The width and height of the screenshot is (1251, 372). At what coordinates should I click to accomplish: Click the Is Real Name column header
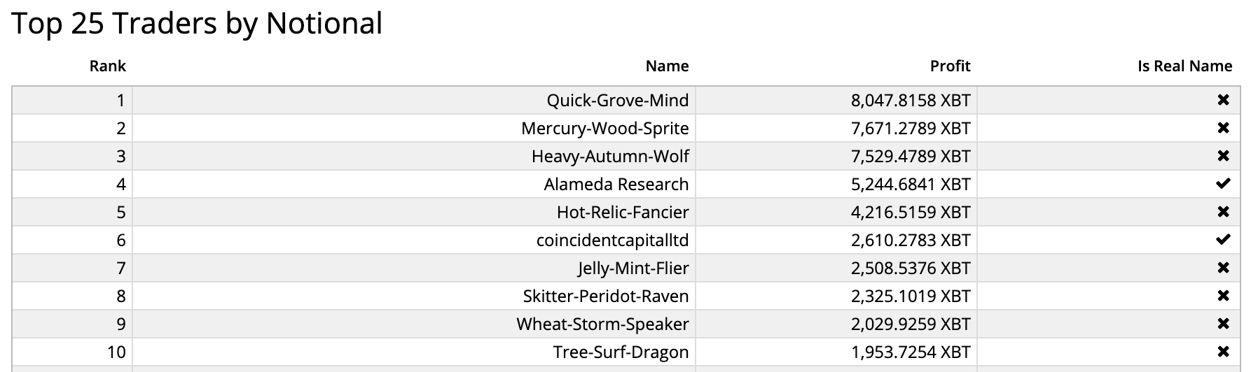[x=1184, y=66]
